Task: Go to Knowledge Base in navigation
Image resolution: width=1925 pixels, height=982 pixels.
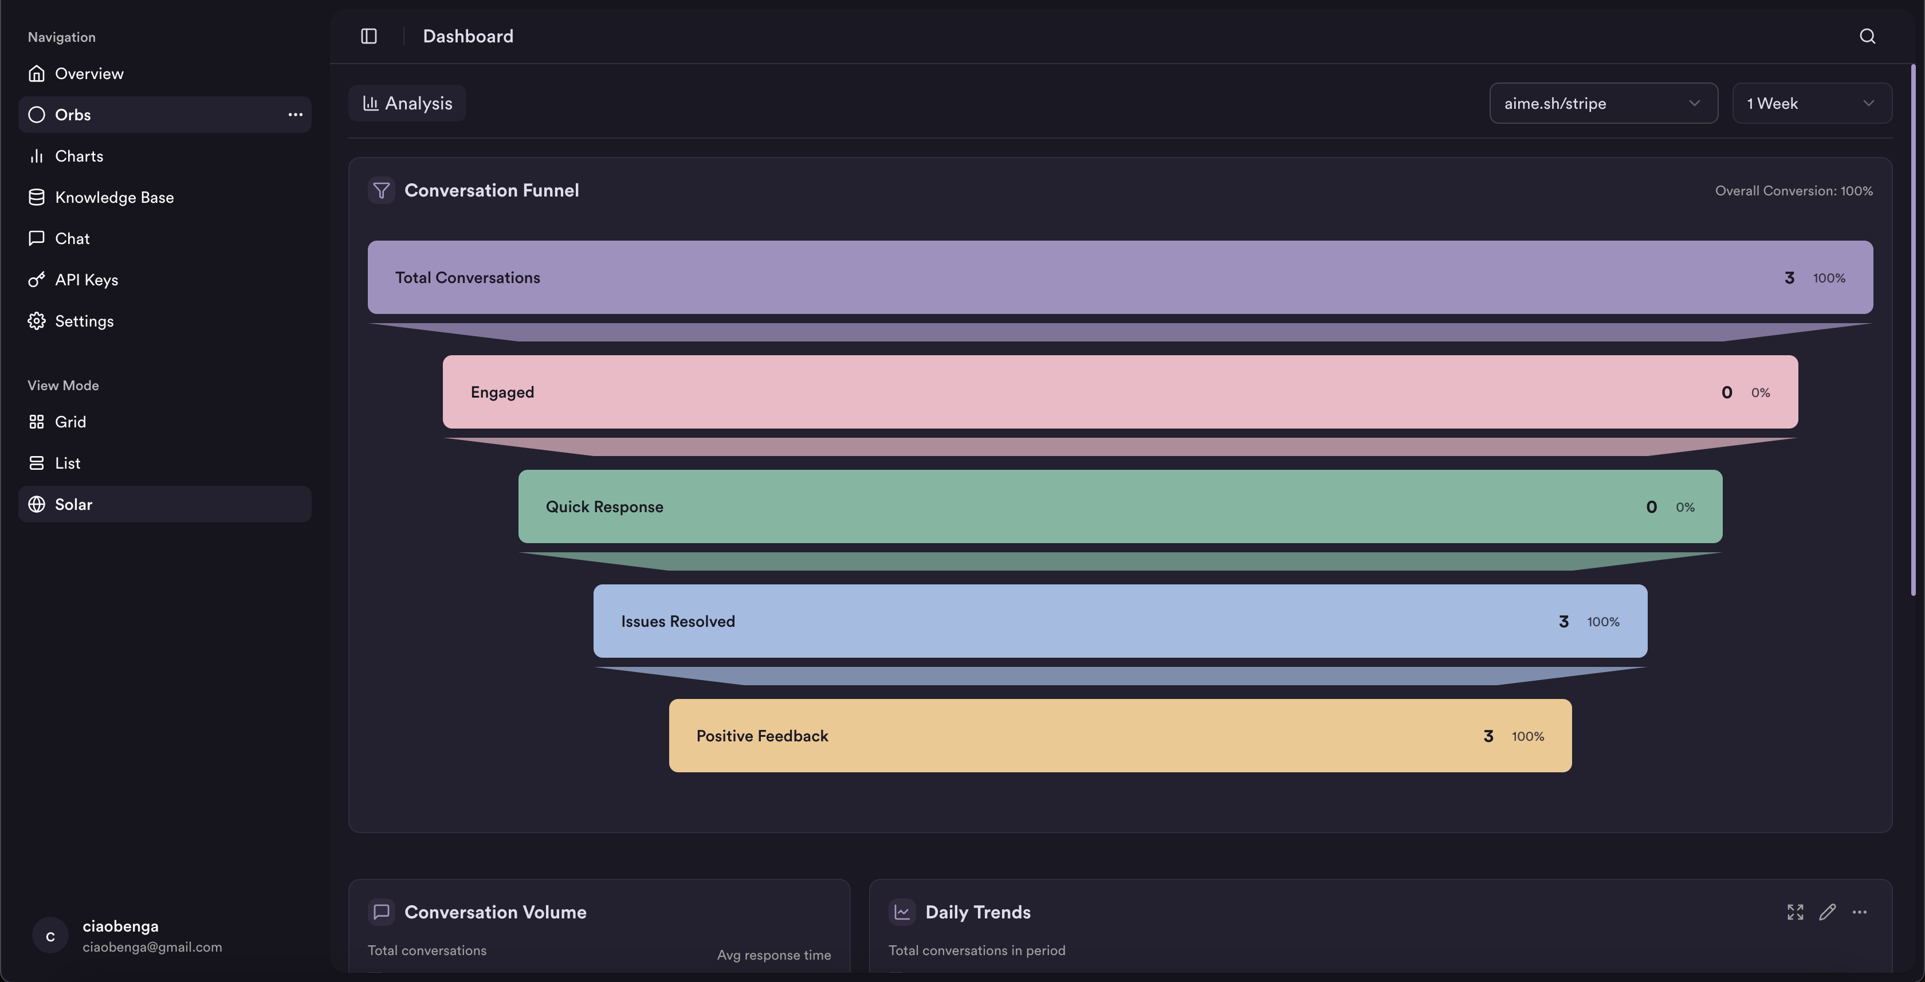Action: click(x=113, y=197)
